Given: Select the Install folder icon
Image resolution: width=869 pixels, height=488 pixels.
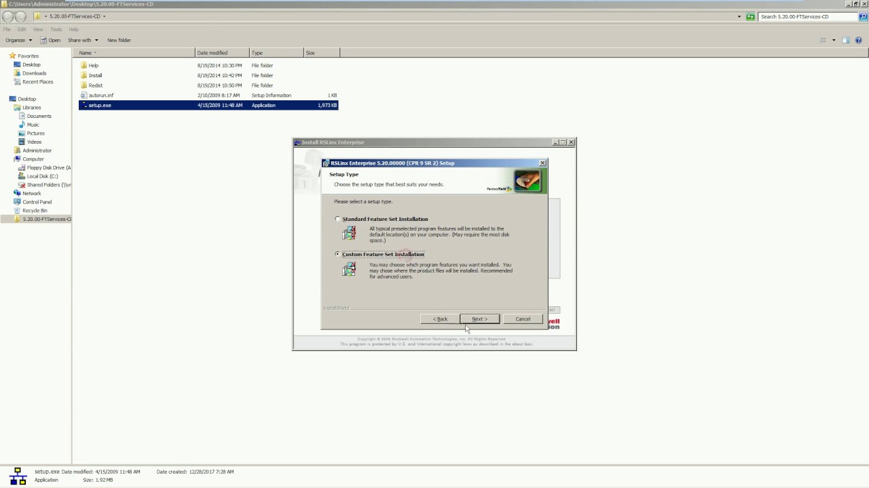Looking at the screenshot, I should point(84,75).
